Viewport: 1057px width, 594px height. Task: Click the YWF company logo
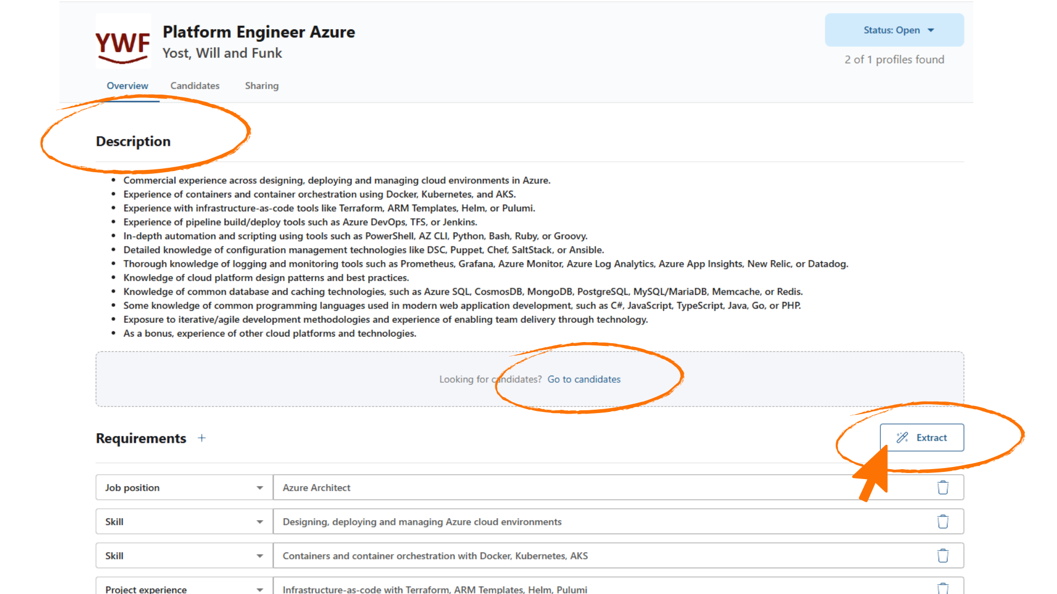(x=123, y=42)
